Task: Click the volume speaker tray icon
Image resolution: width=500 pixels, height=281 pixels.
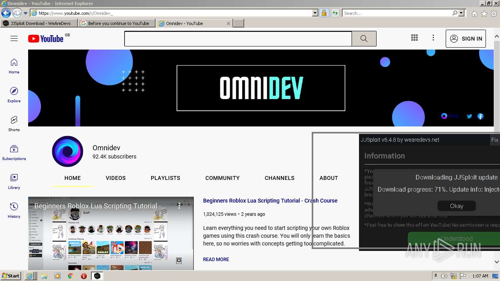Action: [444, 276]
